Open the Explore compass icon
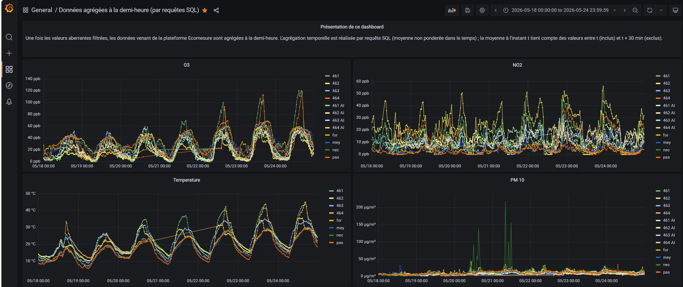This screenshot has height=287, width=683. tap(9, 85)
